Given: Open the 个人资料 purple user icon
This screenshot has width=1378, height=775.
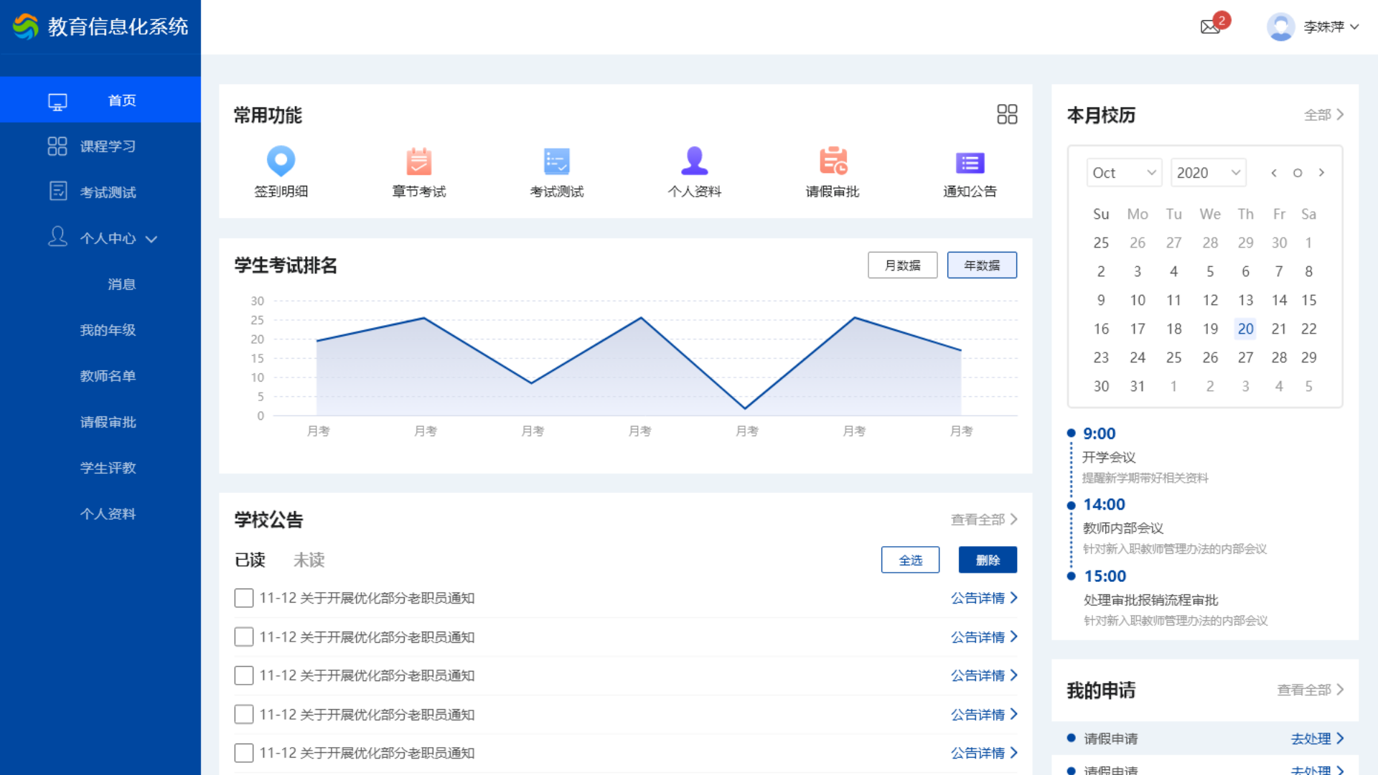Looking at the screenshot, I should click(x=694, y=161).
